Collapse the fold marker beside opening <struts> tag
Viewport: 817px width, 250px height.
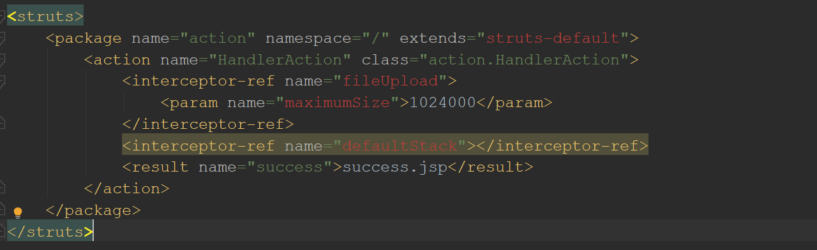[2, 17]
